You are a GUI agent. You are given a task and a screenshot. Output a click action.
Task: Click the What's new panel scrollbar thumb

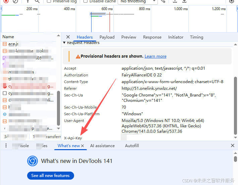[235, 159]
